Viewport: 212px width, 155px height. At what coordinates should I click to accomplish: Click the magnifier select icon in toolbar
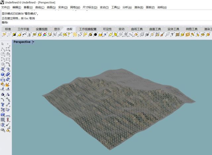click(x=167, y=35)
